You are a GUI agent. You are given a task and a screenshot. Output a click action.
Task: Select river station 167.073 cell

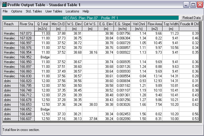click(x=27, y=33)
